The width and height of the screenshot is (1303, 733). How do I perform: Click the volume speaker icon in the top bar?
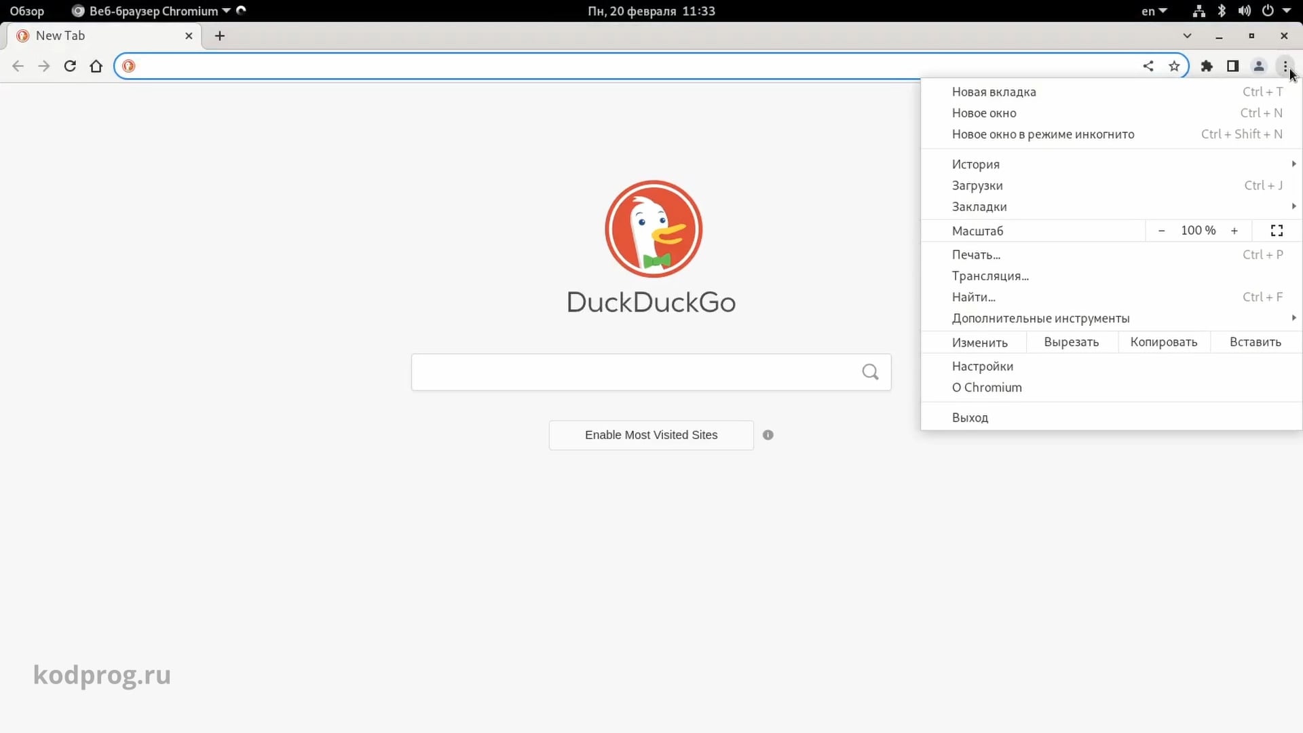point(1245,11)
